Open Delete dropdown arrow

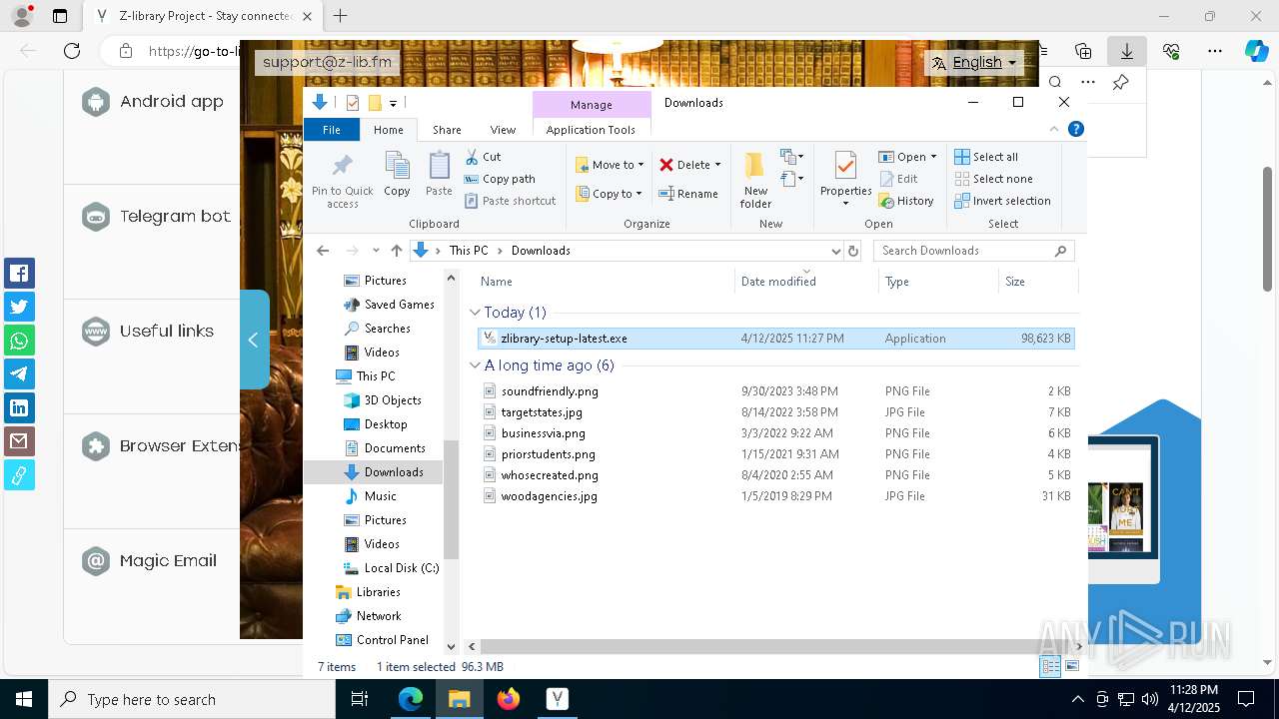tap(717, 165)
